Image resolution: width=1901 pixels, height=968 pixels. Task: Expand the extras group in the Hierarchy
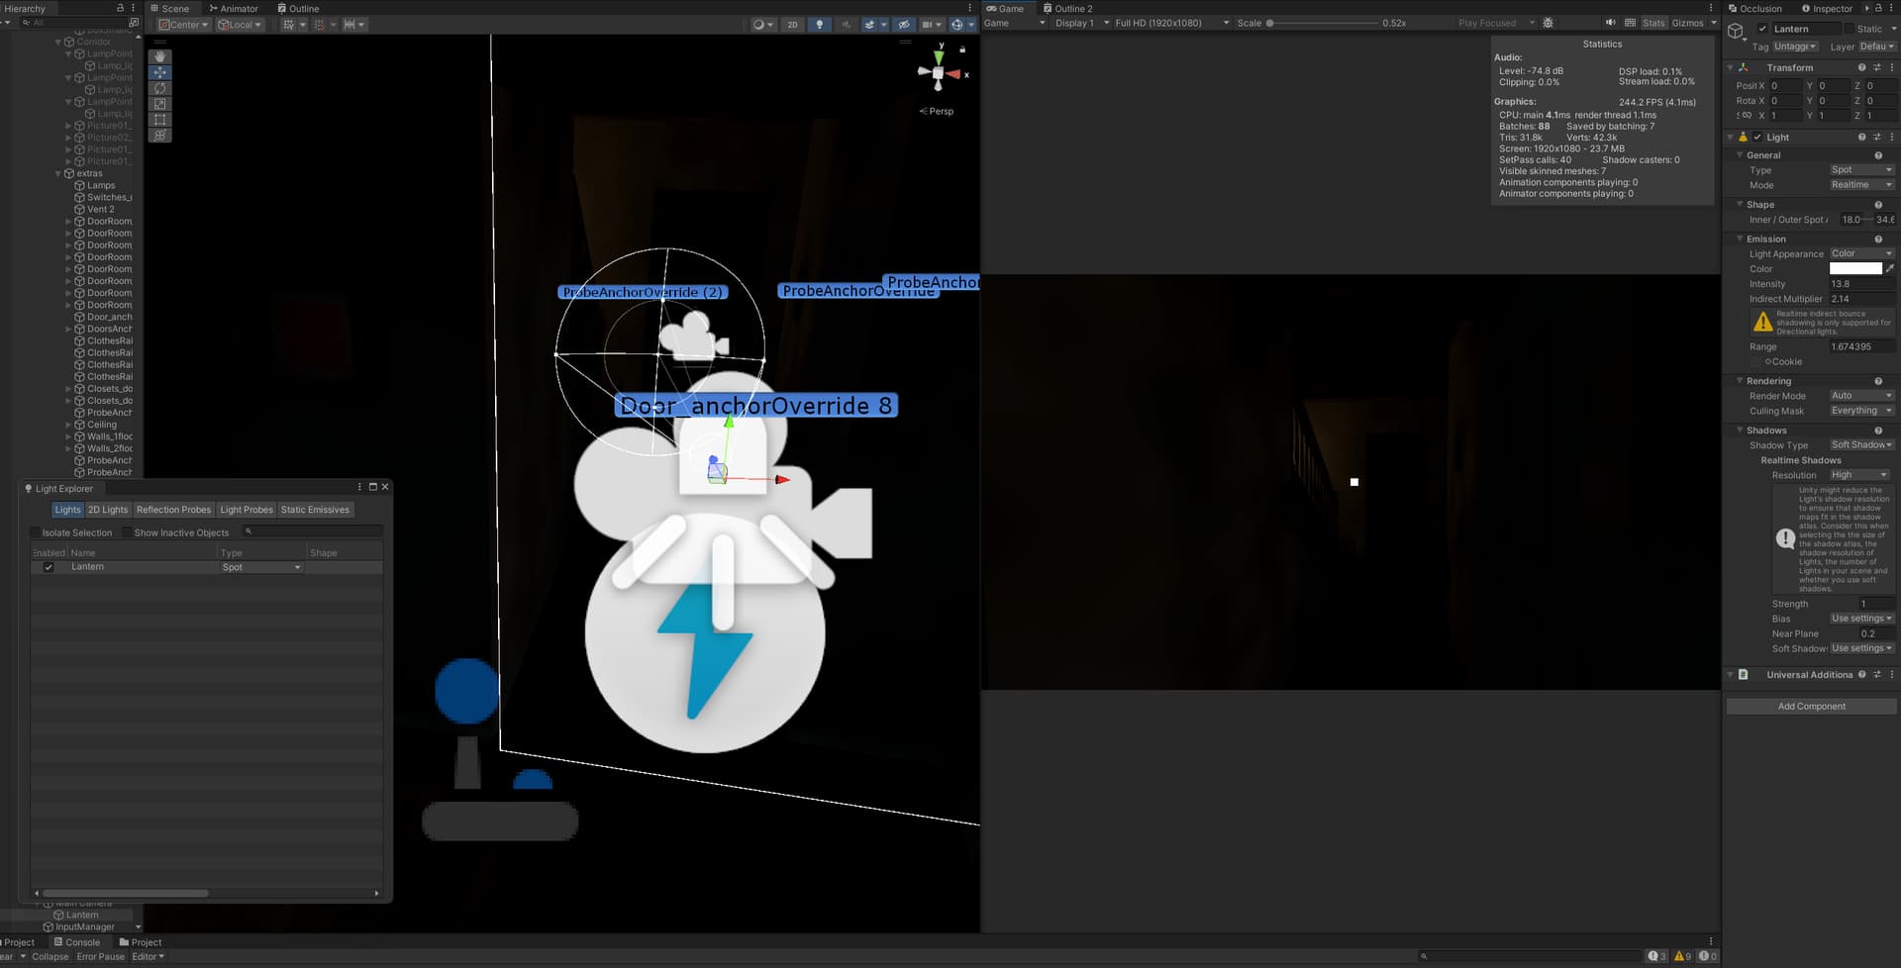58,172
